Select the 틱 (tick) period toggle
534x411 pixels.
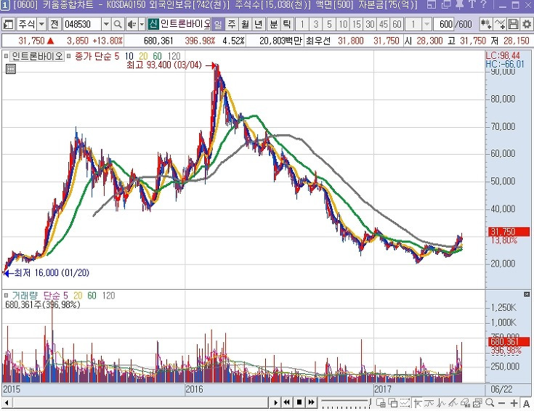[287, 24]
